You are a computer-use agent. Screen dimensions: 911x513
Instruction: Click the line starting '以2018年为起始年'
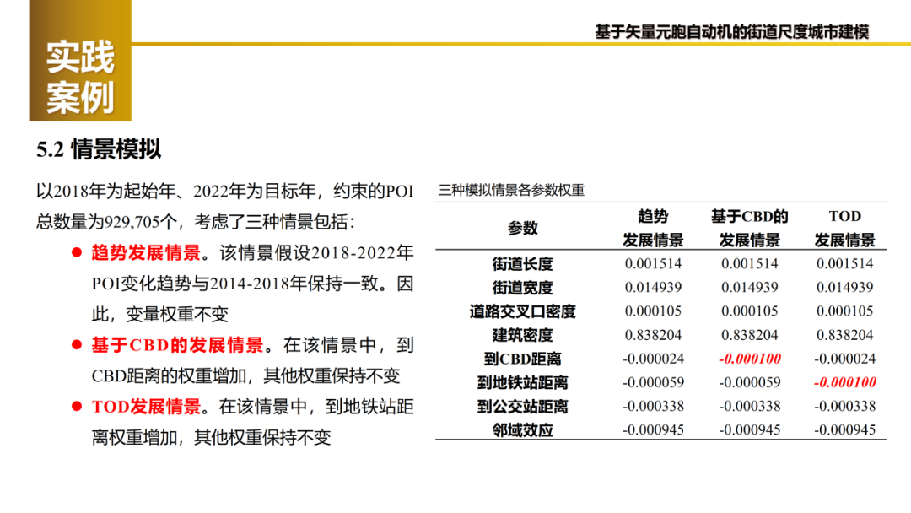225,192
